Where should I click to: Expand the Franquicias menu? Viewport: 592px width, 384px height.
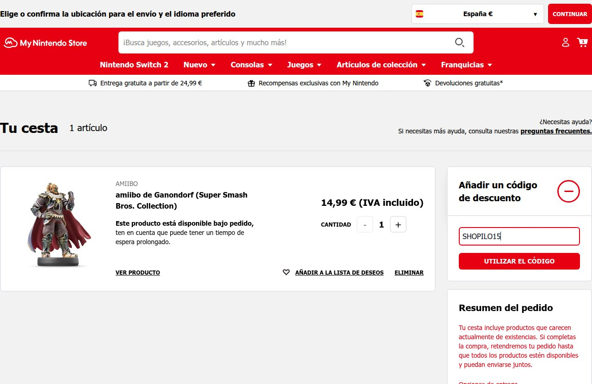coord(466,65)
